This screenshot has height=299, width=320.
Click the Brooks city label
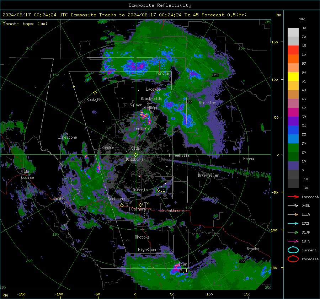pyautogui.click(x=253, y=249)
